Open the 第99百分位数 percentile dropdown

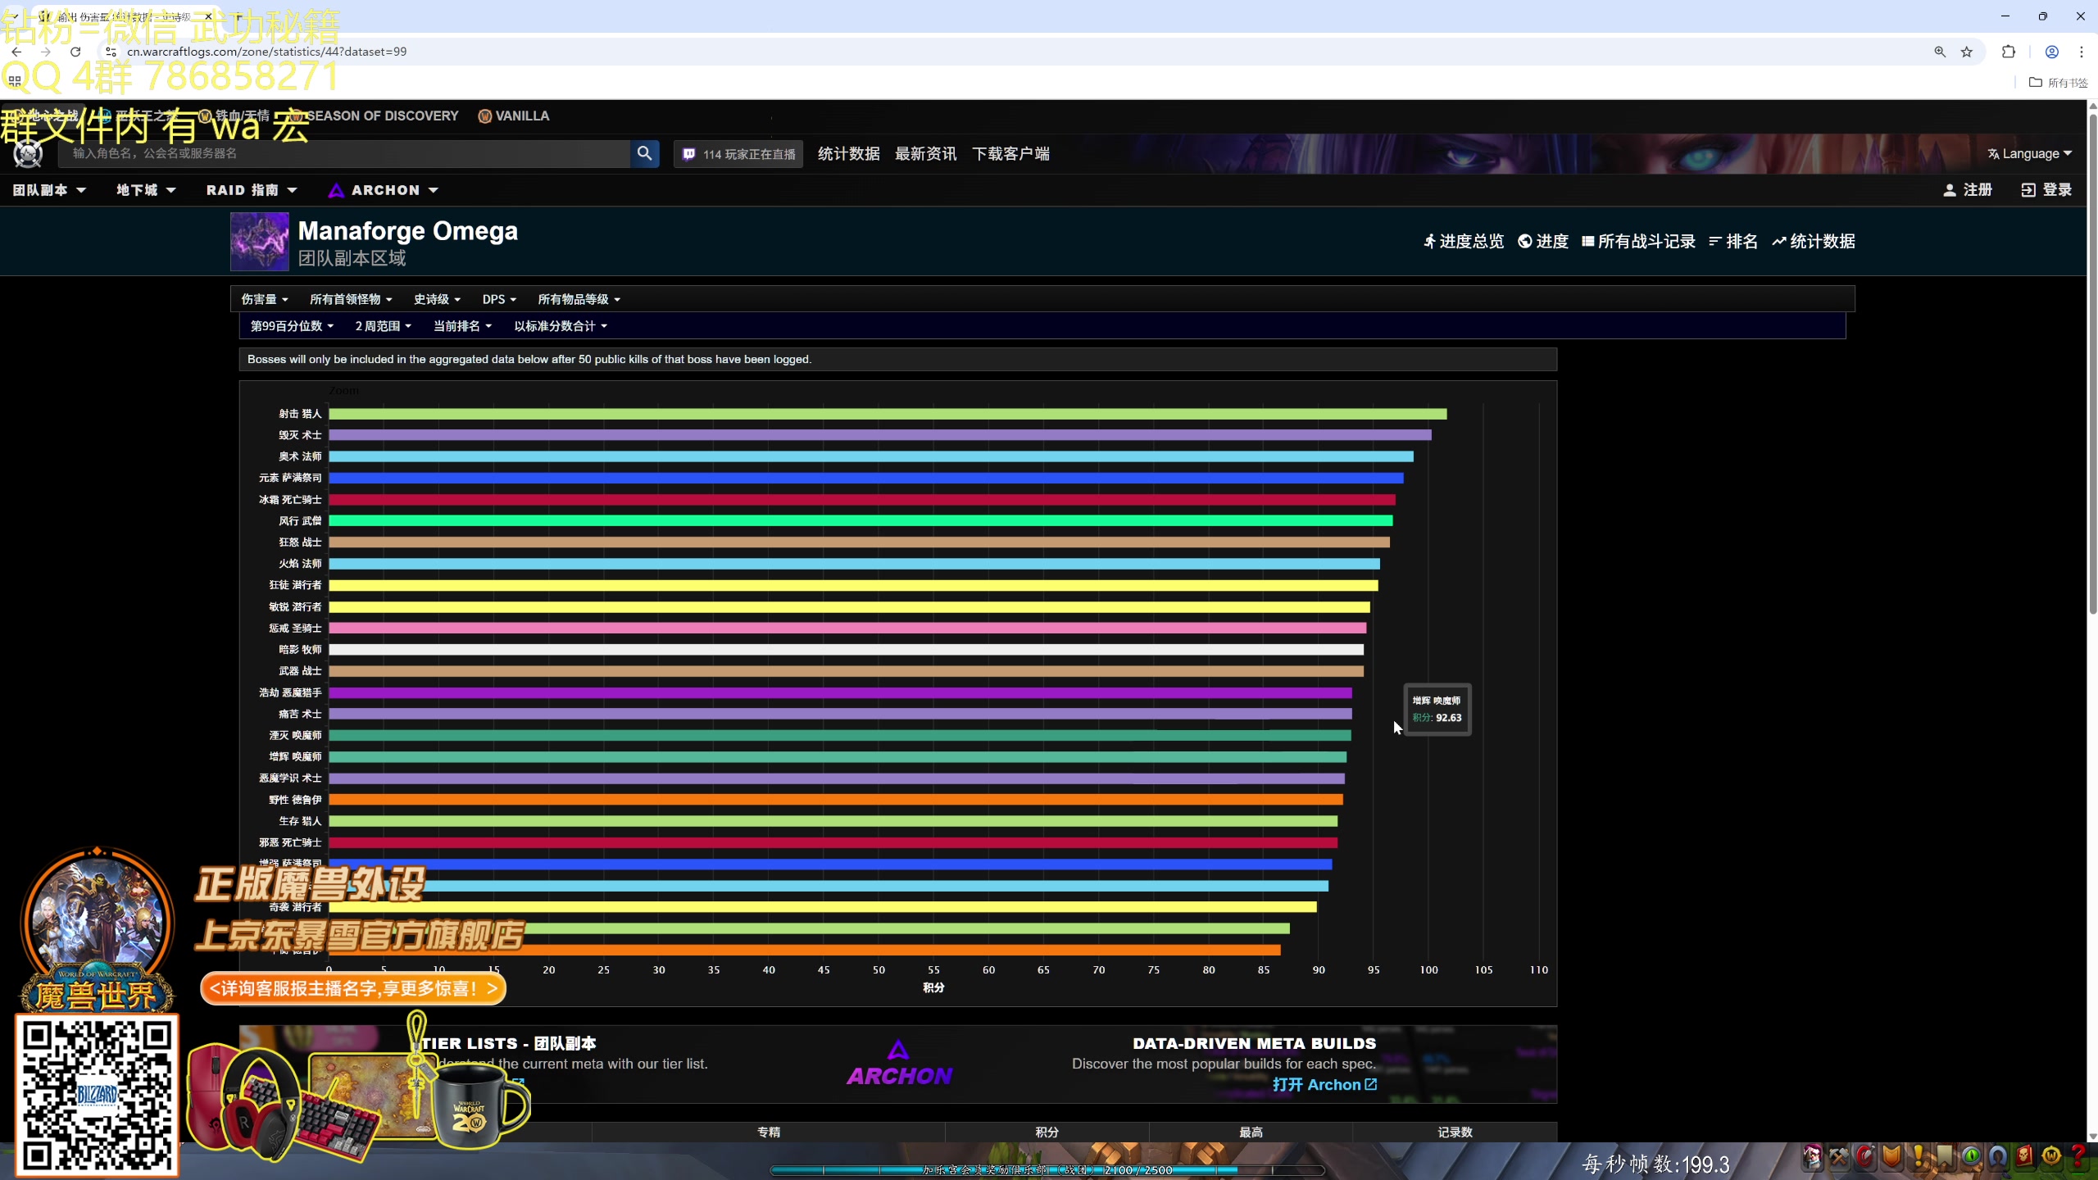click(x=292, y=326)
